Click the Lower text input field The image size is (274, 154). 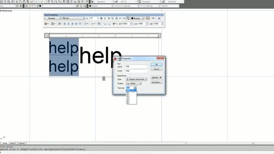[x=137, y=71]
